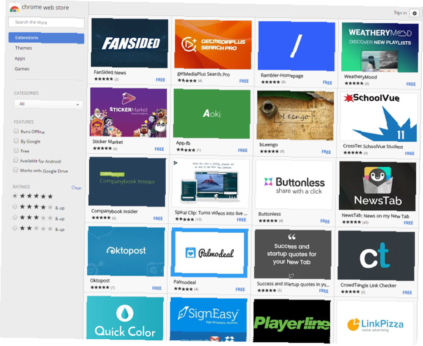This screenshot has height=346, width=423.
Task: Click the Companybook Insider title text
Action: [x=114, y=211]
